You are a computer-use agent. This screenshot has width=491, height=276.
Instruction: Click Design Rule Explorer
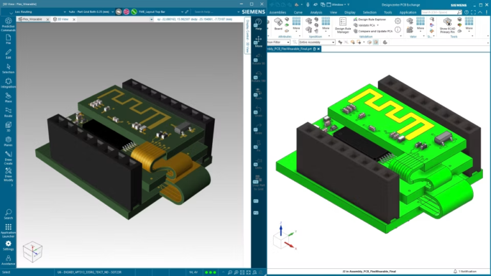click(x=370, y=19)
